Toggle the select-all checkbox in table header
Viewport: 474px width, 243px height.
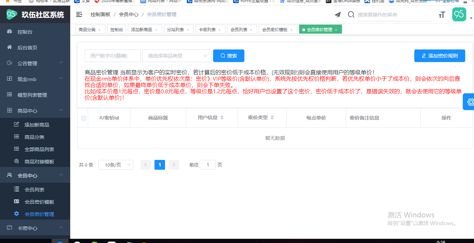(84, 118)
